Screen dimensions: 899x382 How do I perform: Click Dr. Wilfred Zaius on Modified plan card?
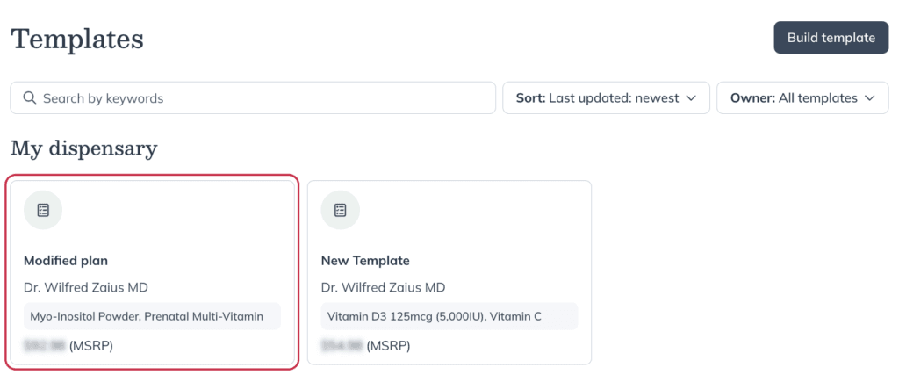86,287
